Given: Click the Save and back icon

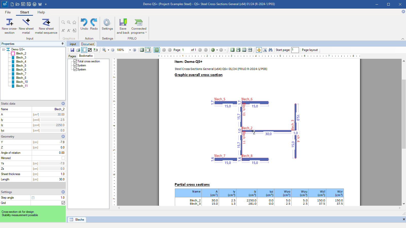Looking at the screenshot, I should pyautogui.click(x=123, y=23).
